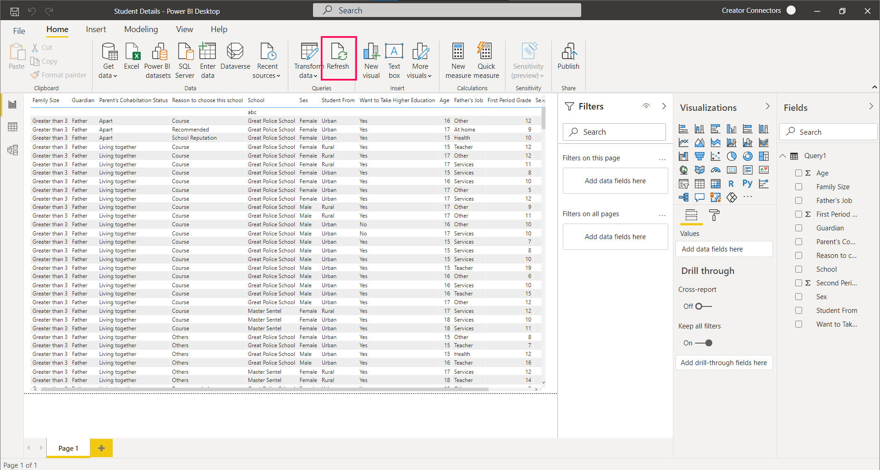Collapse the Visualizations pane using its chevron
Viewport: 880px width, 470px height.
[768, 107]
